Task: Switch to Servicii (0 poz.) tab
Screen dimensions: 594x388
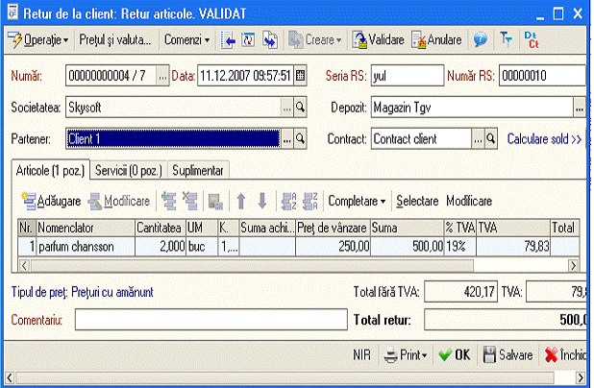Action: [129, 171]
